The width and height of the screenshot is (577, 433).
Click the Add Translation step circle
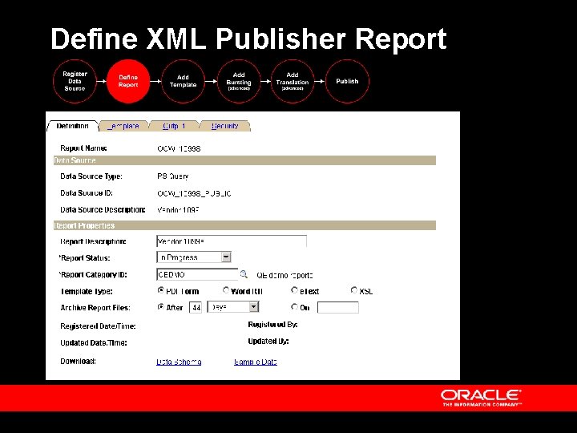[293, 81]
